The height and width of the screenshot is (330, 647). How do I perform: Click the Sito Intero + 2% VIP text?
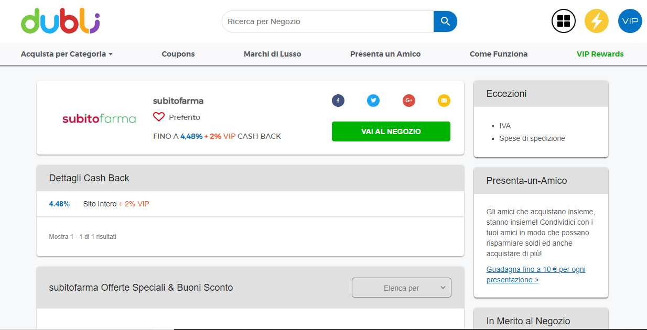click(116, 204)
